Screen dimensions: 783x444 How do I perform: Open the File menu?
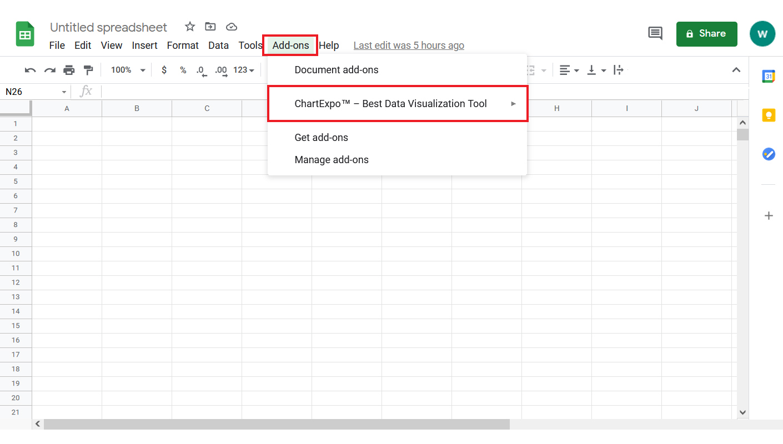pyautogui.click(x=57, y=46)
